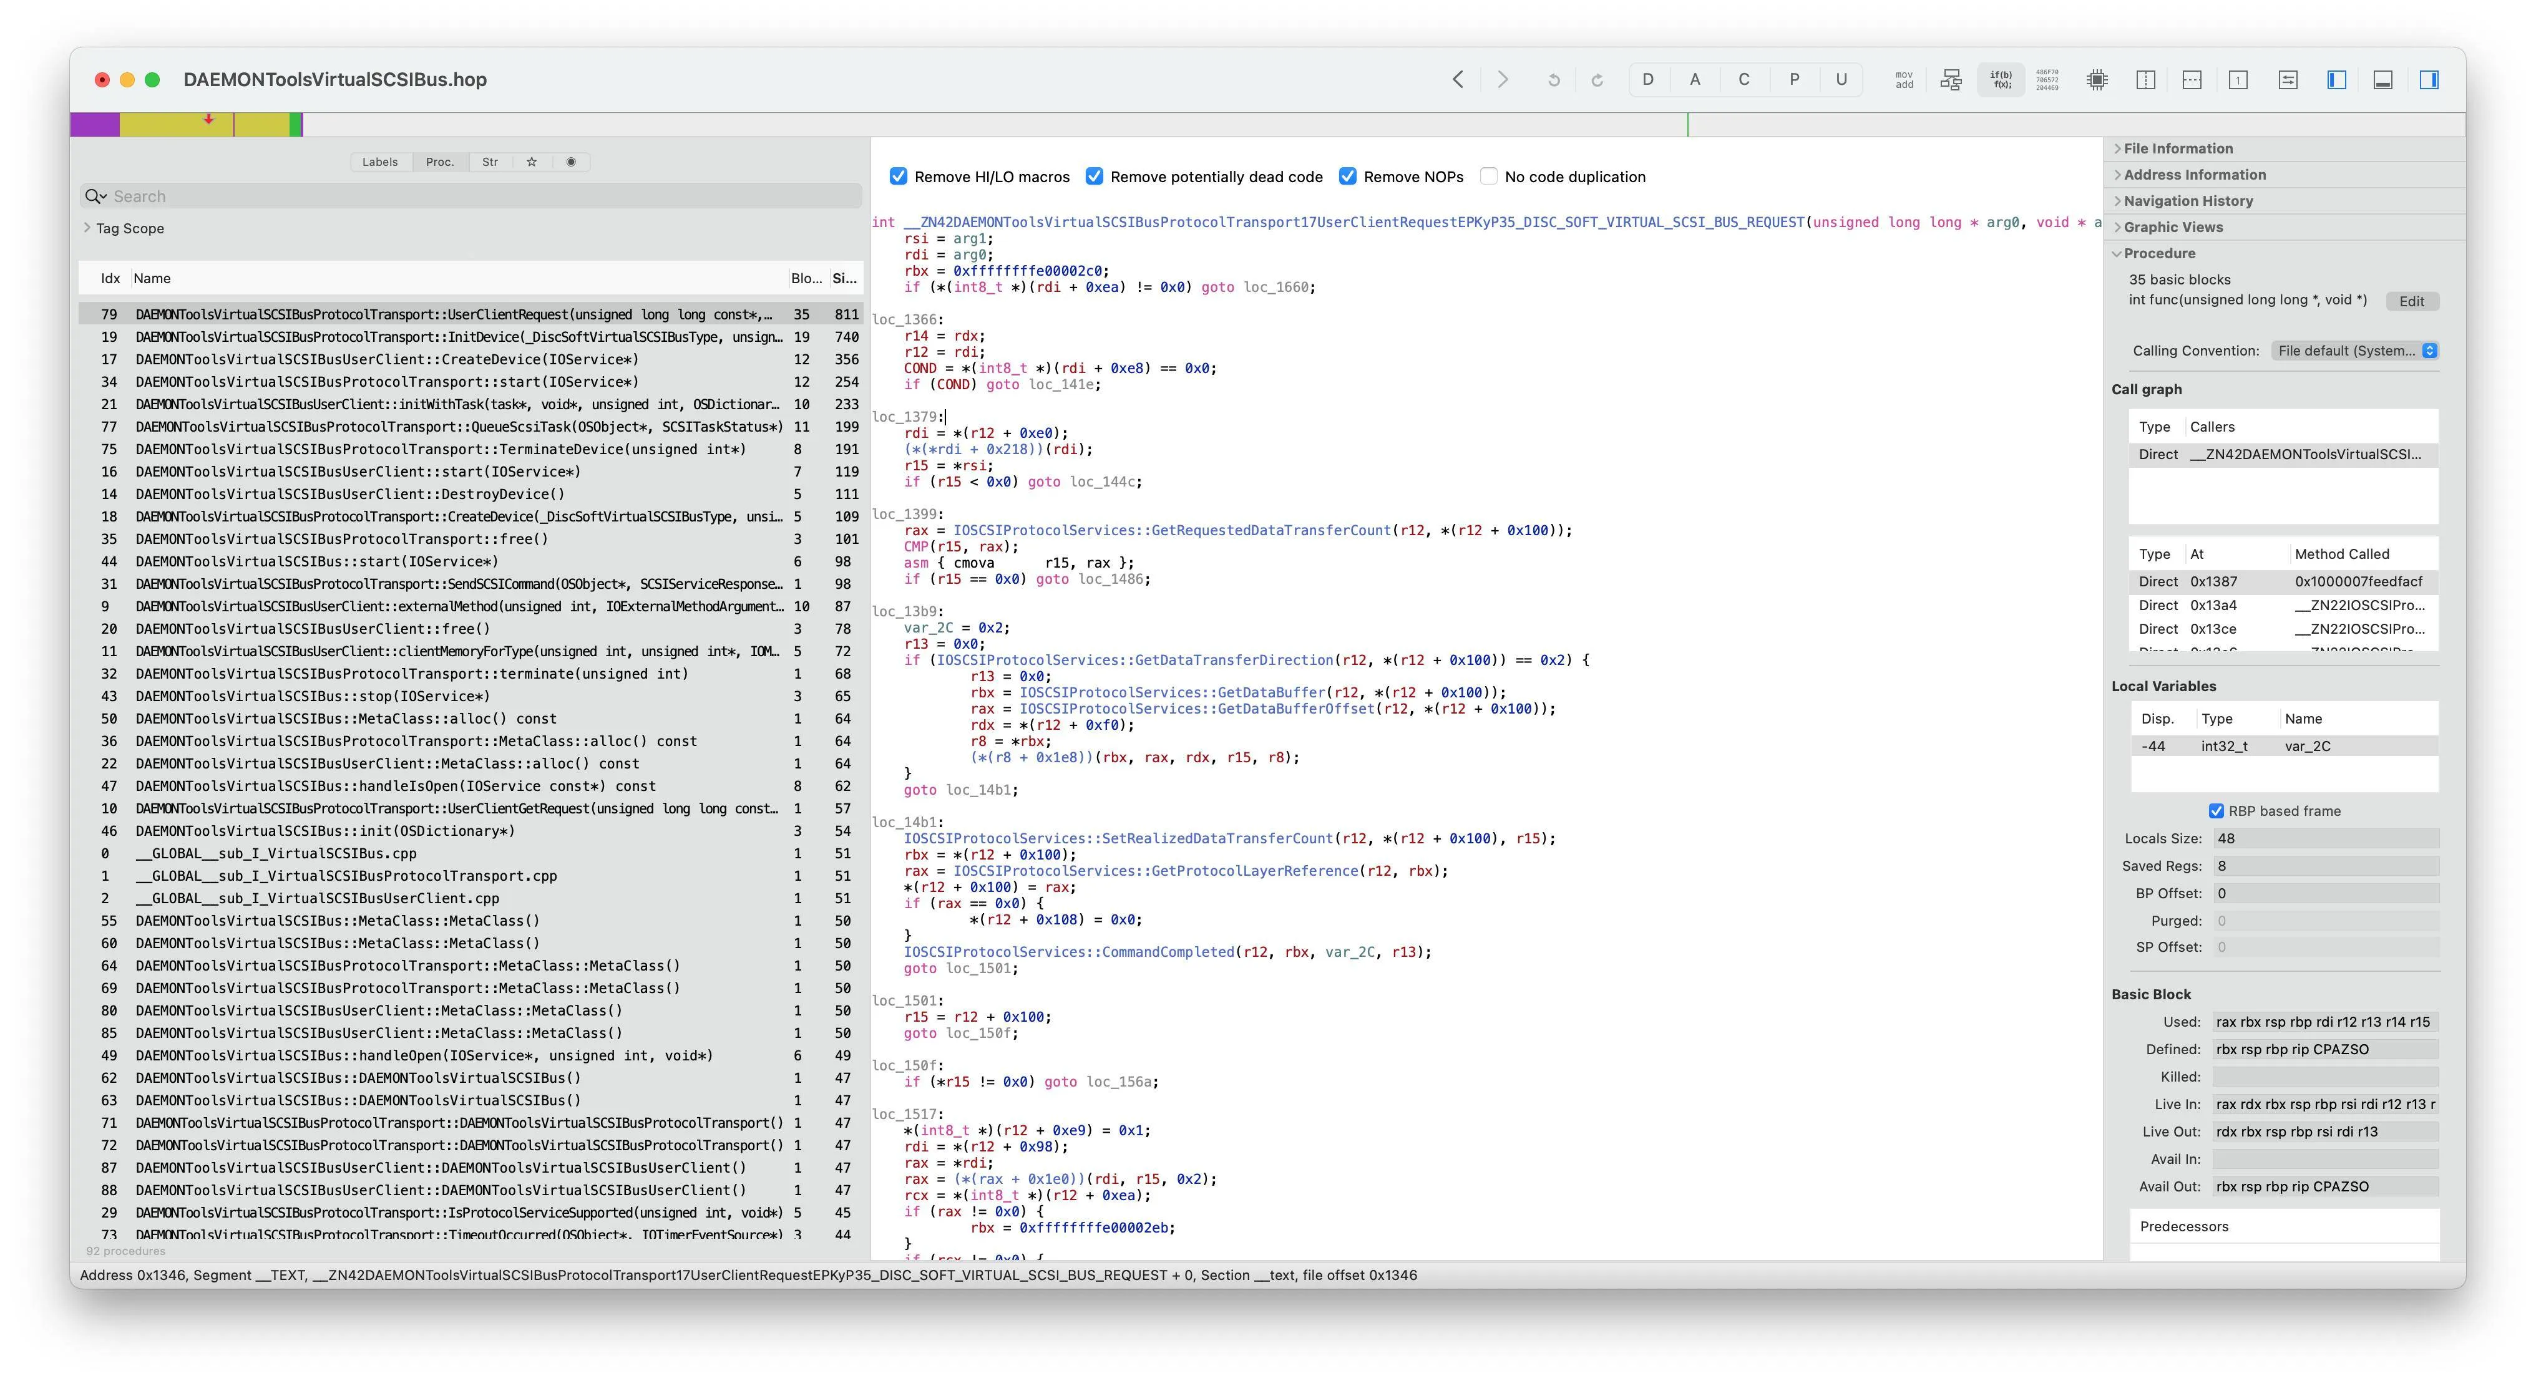
Task: Enable No code duplication option
Action: [1488, 176]
